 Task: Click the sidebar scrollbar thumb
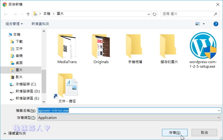pos(44,81)
